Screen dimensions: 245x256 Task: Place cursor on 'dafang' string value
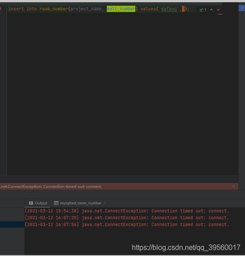coord(169,9)
